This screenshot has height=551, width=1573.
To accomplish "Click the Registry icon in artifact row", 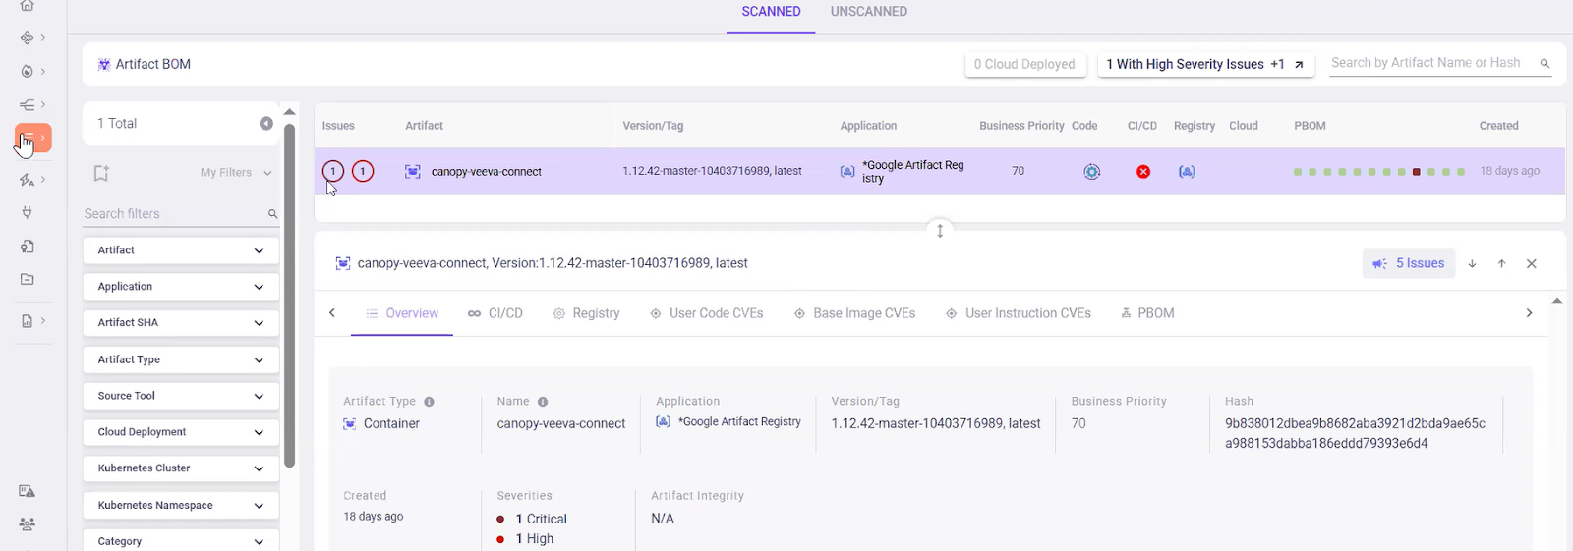I will (x=1187, y=172).
